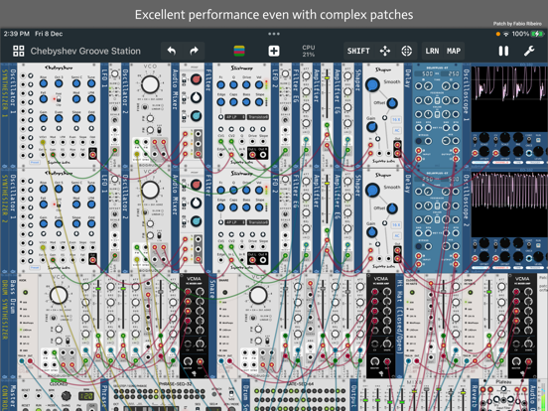This screenshot has height=411, width=548.
Task: Open the Transistor model selector on Synthesizer 1 filter
Action: pos(258,117)
